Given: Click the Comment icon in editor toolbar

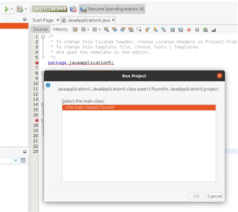Looking at the screenshot, I should 205,29.
